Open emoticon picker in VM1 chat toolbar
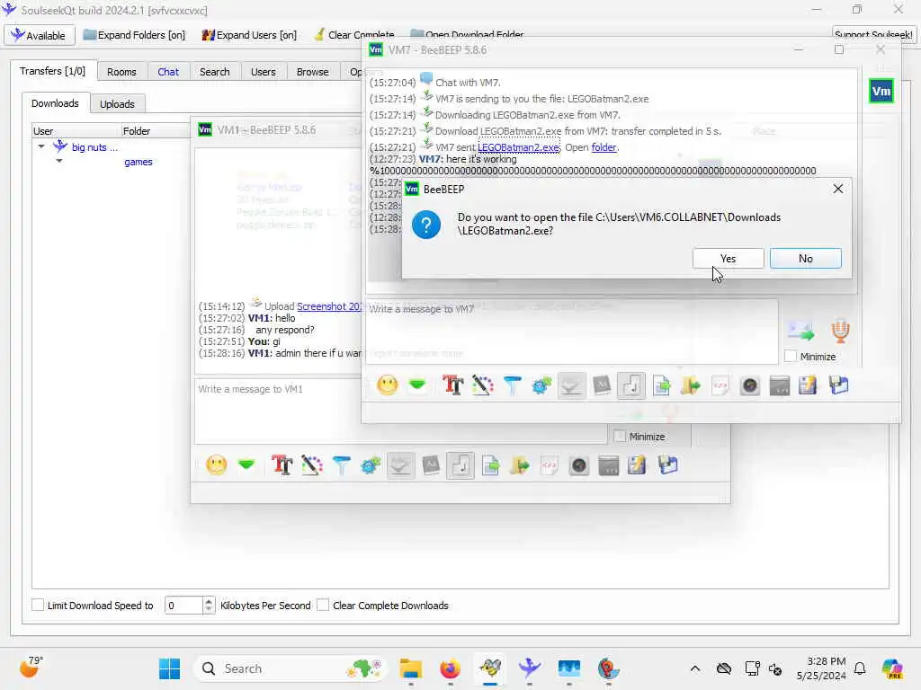Viewport: 921px width, 690px height. [x=216, y=465]
